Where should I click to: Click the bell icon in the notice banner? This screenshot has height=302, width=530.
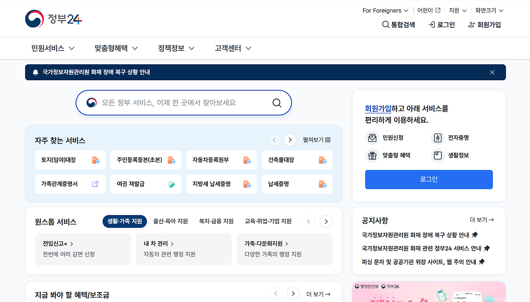[x=36, y=72]
